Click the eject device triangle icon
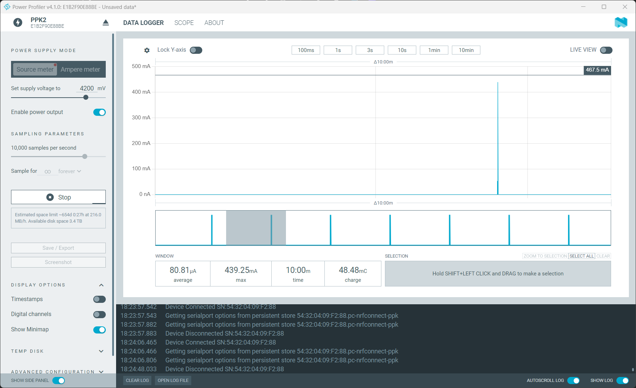 coord(105,23)
